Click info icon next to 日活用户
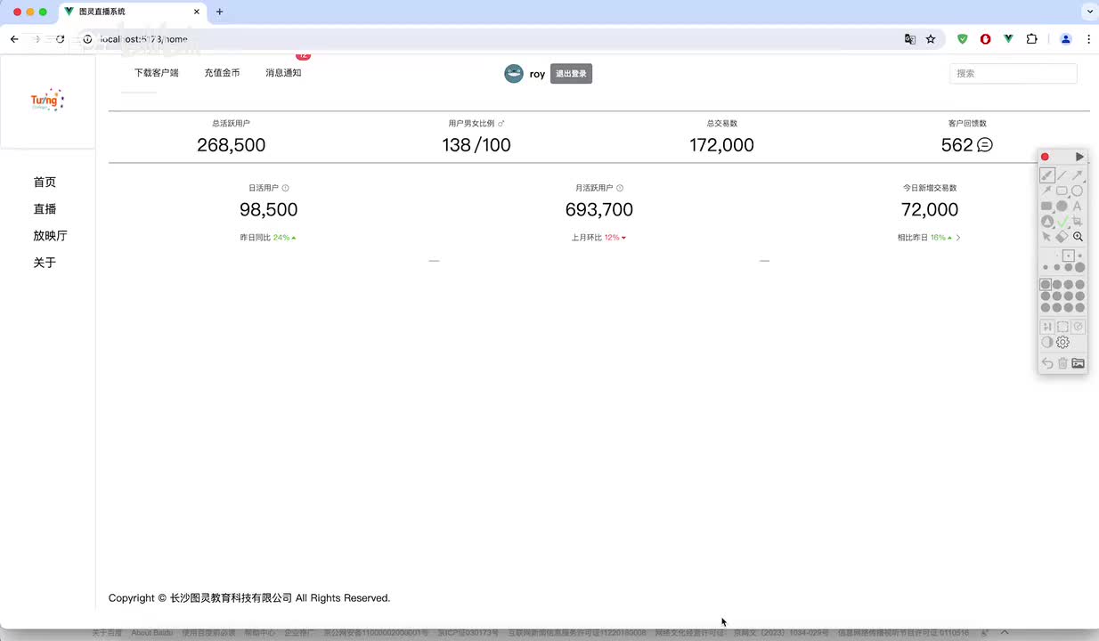This screenshot has height=641, width=1099. coord(285,188)
